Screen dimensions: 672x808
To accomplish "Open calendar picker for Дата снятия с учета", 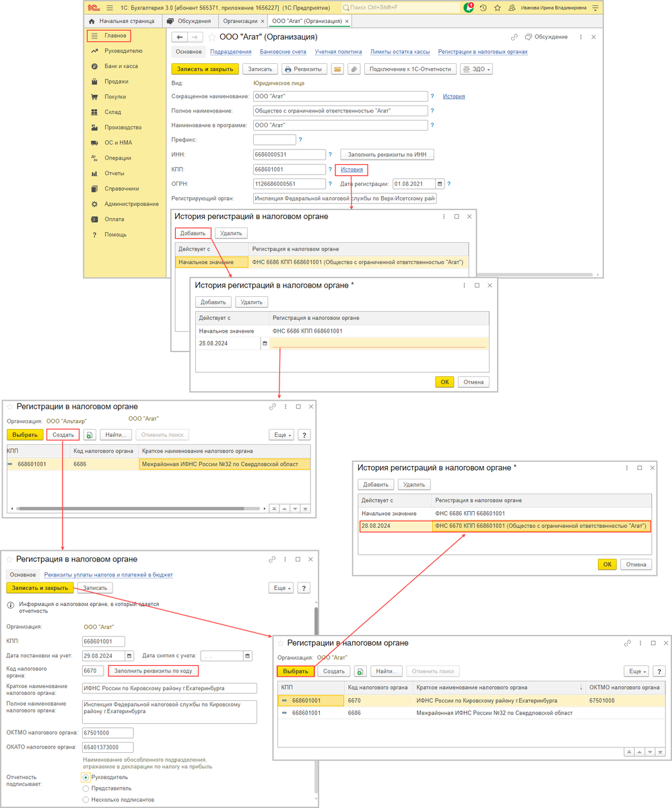I will 248,656.
